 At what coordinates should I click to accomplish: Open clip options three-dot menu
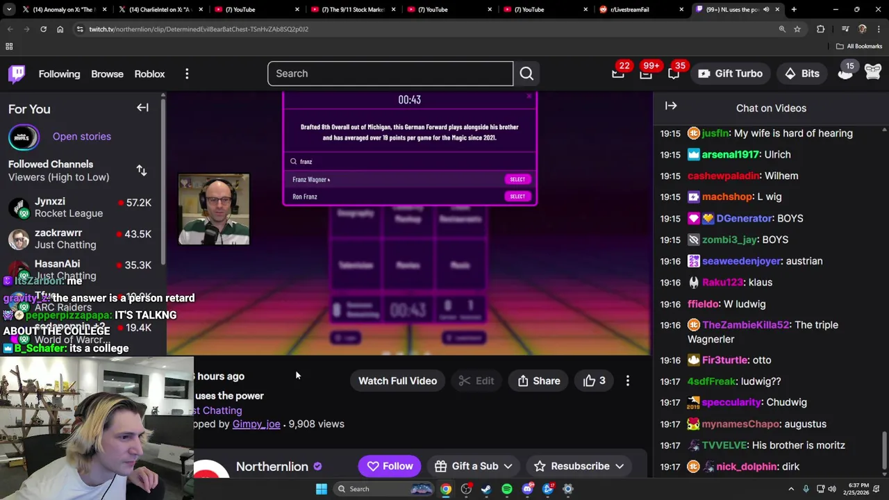click(x=628, y=381)
